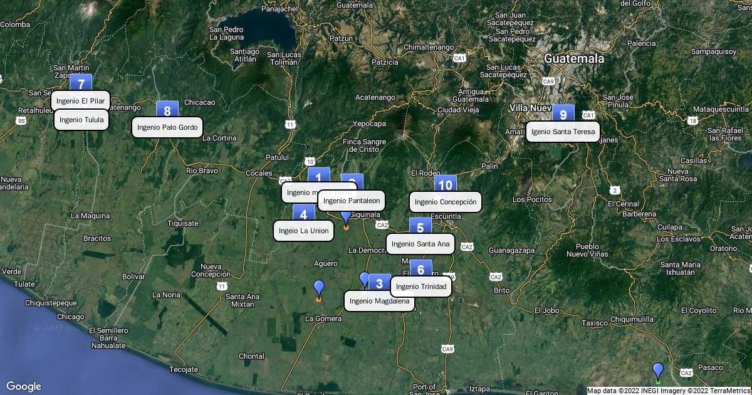Click the Guanagazapa place name
Image resolution: width=752 pixels, height=395 pixels.
pos(511,250)
